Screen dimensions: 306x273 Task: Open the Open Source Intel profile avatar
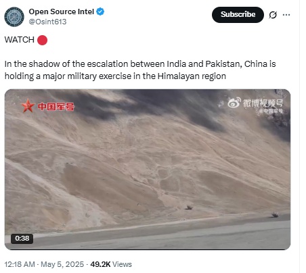(x=14, y=17)
